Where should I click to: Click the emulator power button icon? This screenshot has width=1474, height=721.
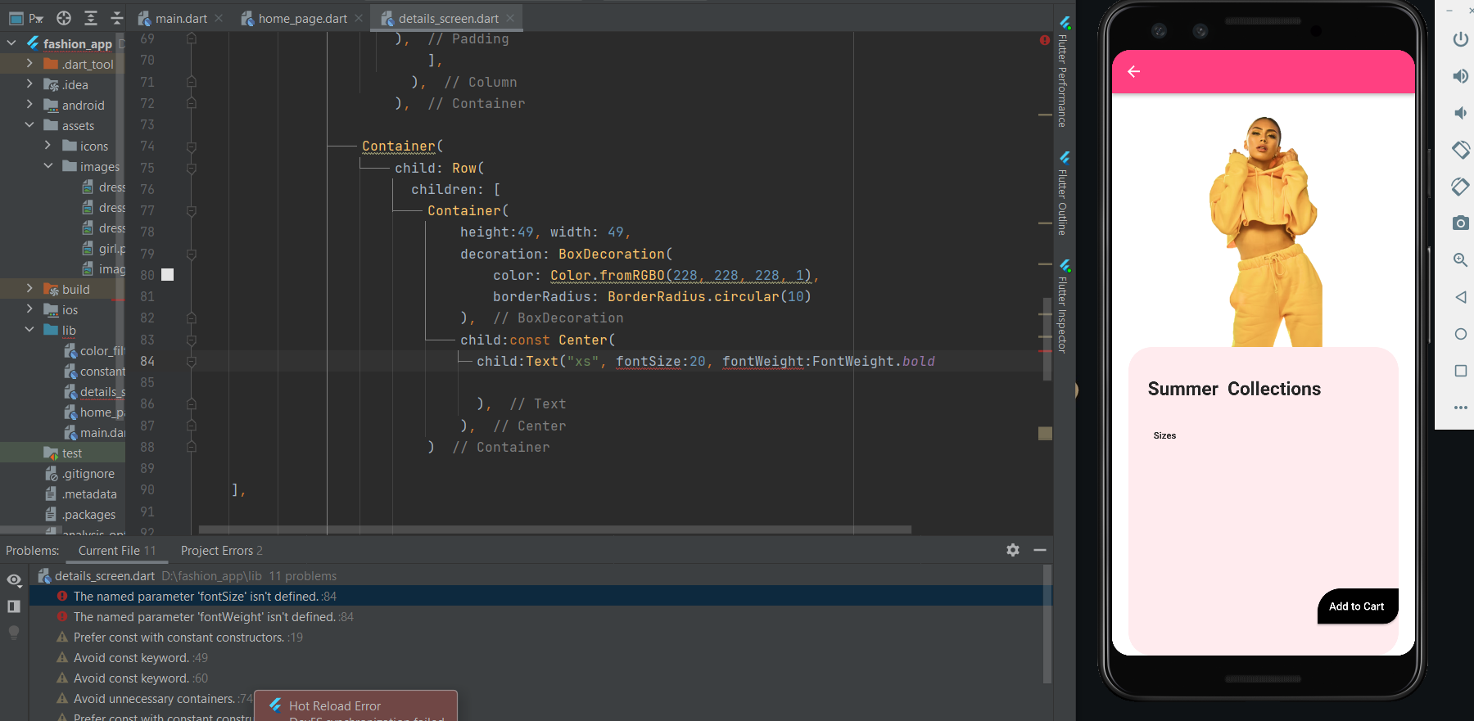click(1460, 39)
